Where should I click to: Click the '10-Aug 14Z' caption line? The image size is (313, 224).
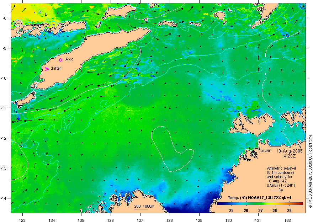click(x=277, y=181)
